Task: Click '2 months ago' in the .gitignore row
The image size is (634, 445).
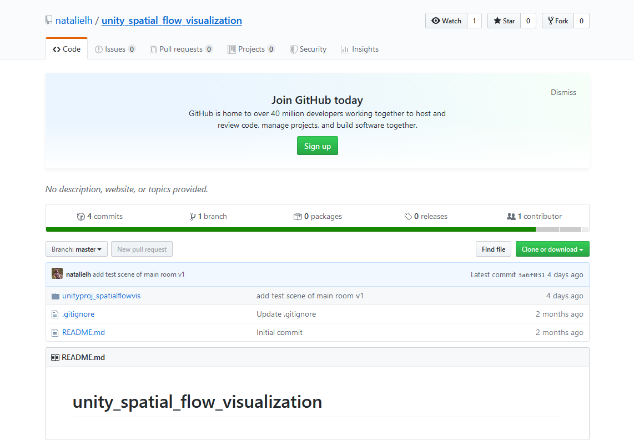Action: point(560,314)
